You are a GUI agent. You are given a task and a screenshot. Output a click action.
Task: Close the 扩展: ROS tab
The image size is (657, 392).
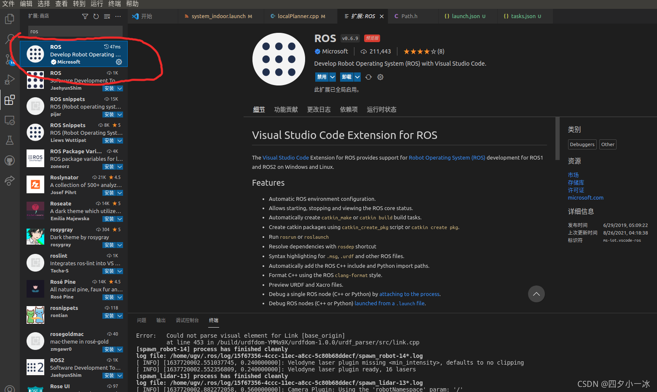point(382,16)
